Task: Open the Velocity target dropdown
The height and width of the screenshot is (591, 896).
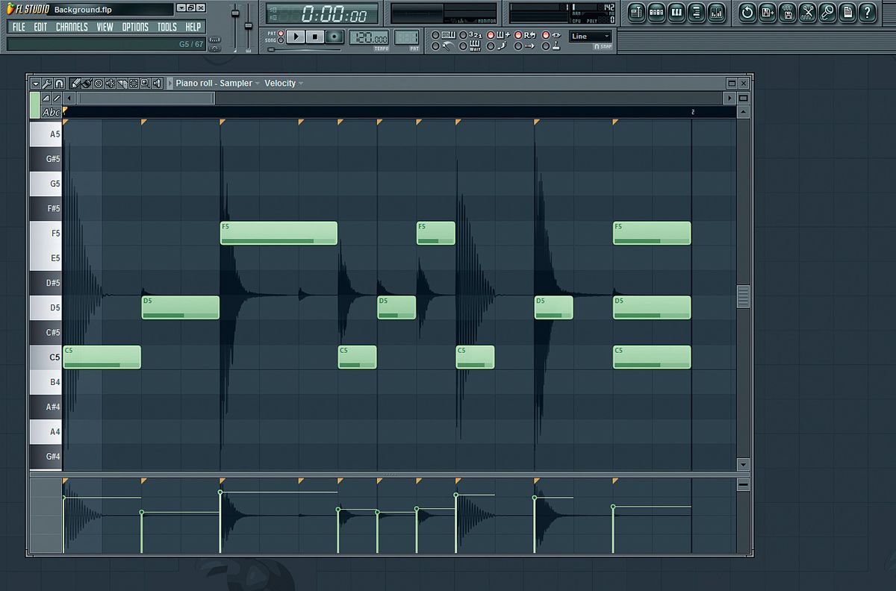Action: [284, 83]
